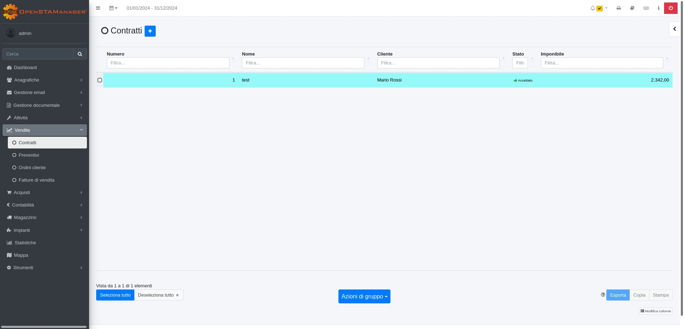Screen dimensions: 684x329
Task: Click the blue plus add contract button
Action: tap(150, 31)
